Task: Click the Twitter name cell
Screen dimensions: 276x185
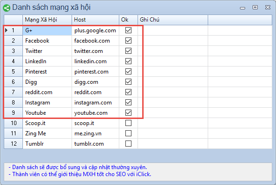Action: (47, 51)
